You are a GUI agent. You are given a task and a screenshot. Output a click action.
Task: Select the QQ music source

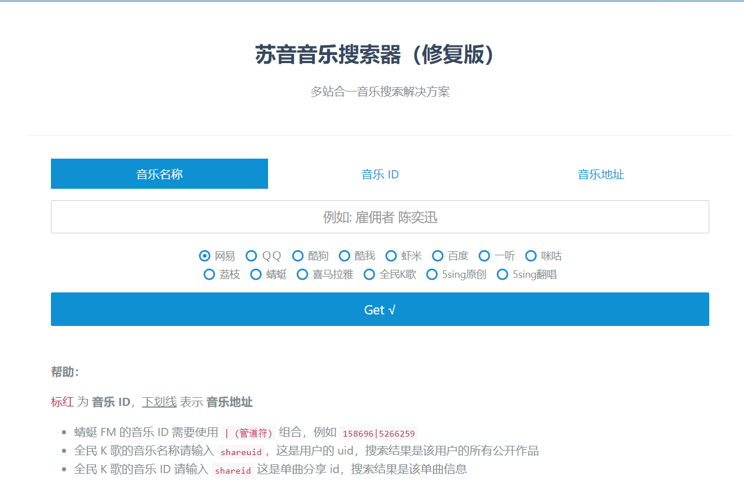click(251, 255)
